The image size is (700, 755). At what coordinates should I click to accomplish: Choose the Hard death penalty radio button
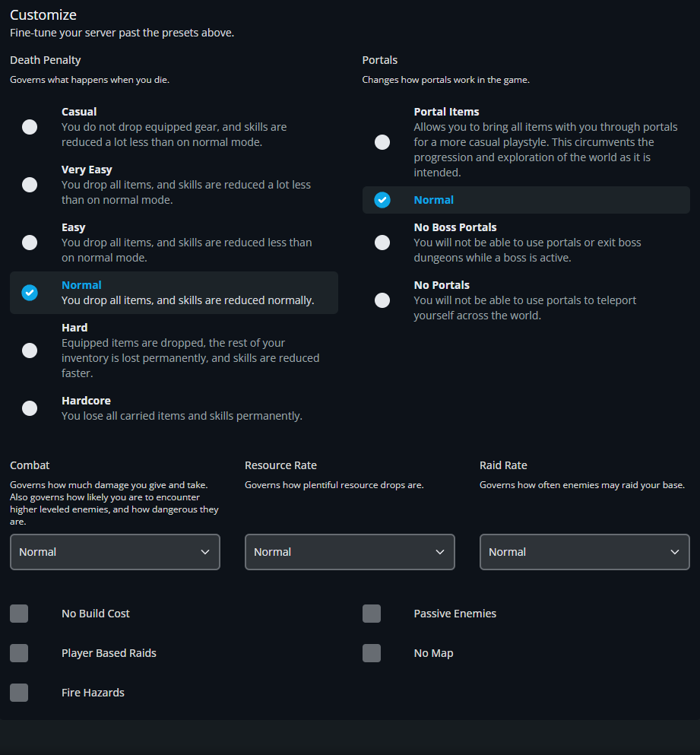pos(30,351)
